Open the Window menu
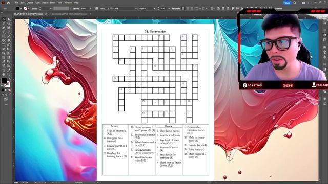Image resolution: width=328 pixels, height=184 pixels. pyautogui.click(x=68, y=3)
